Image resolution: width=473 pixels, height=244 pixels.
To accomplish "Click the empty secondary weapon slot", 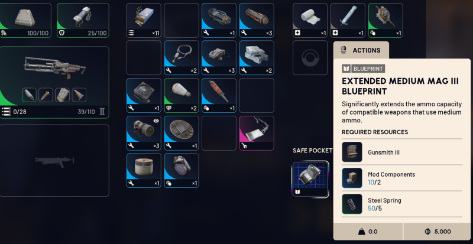I will (x=54, y=161).
